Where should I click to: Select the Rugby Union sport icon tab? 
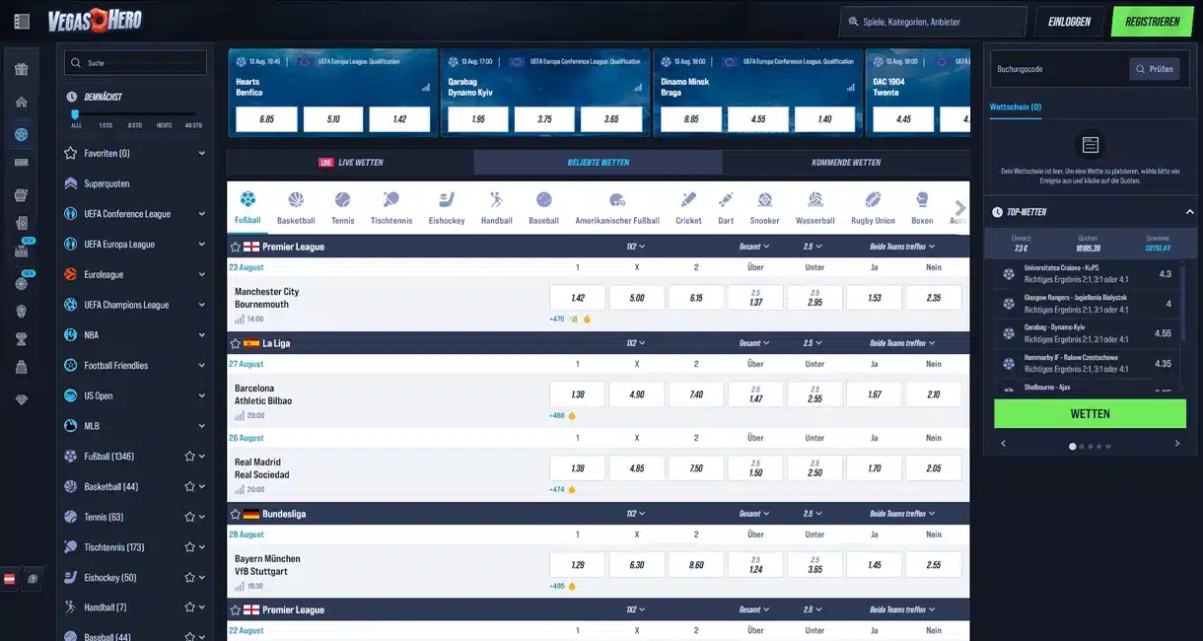pyautogui.click(x=873, y=209)
